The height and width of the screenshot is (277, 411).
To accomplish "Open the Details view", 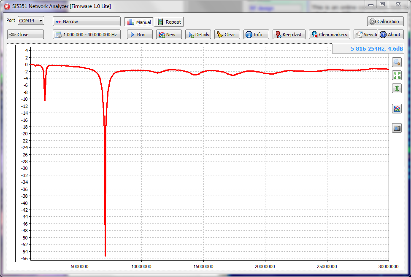I will pos(198,35).
